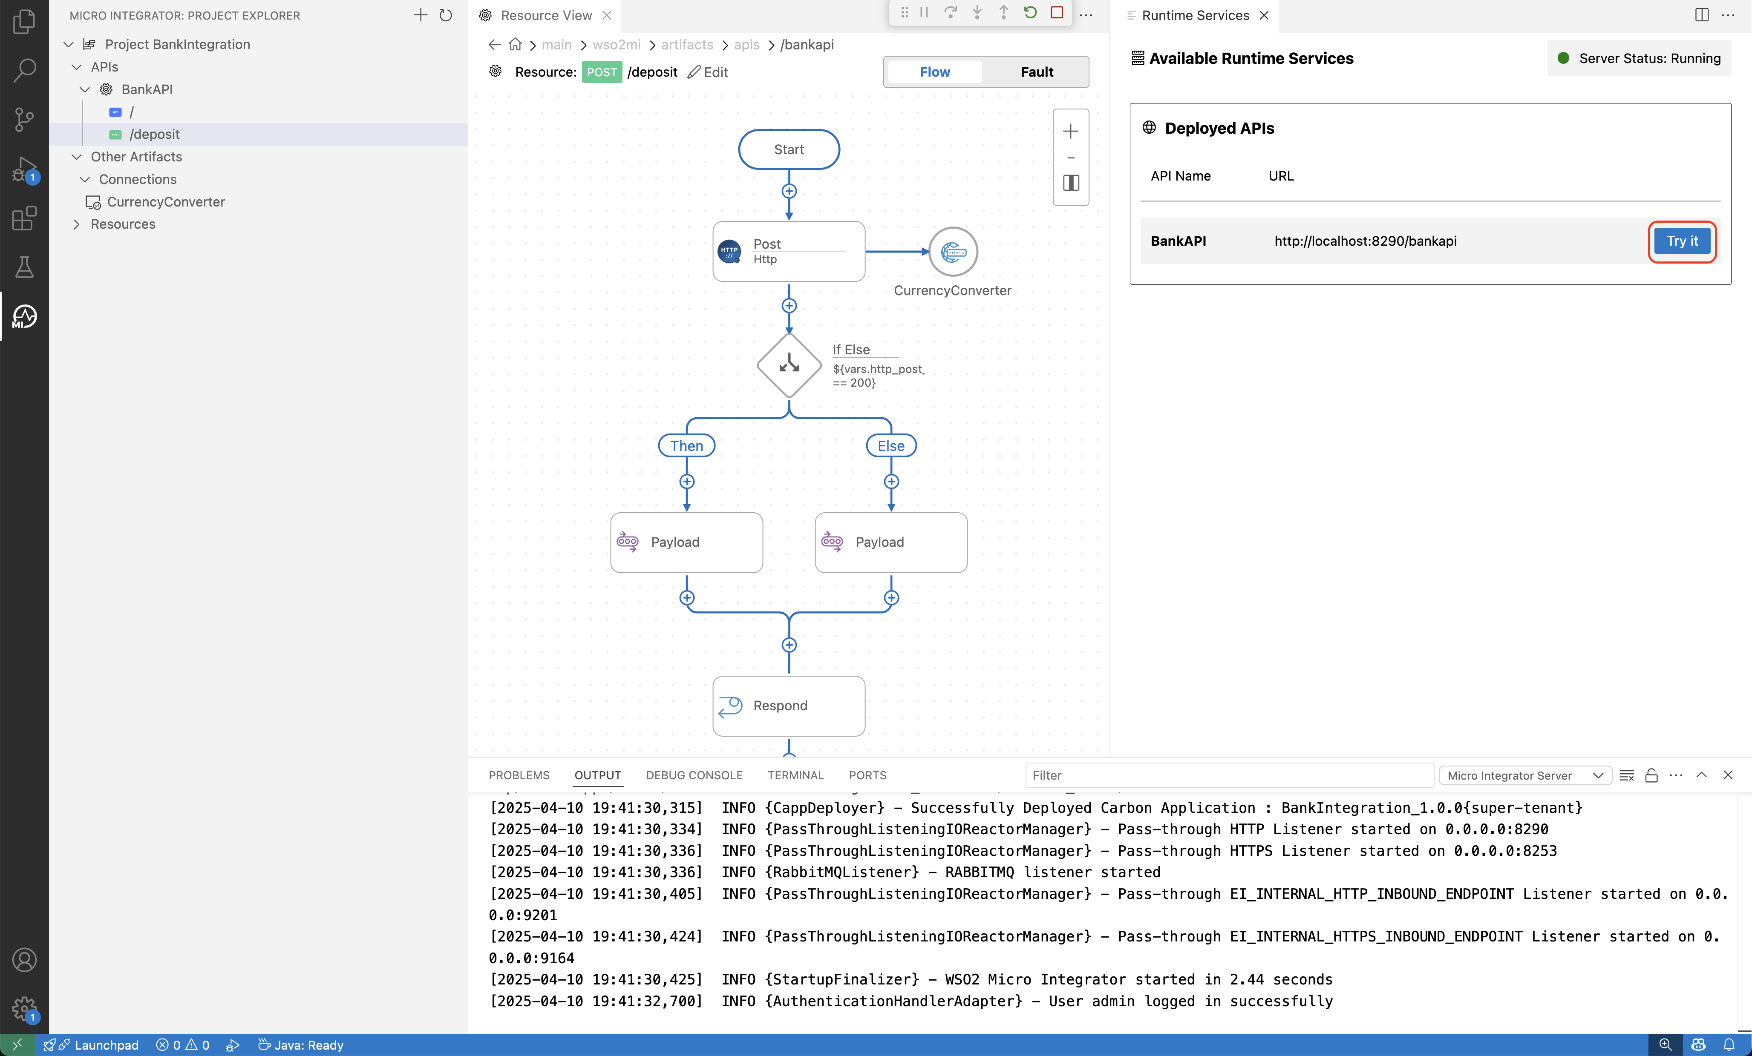Switch to Flow view

pyautogui.click(x=934, y=72)
